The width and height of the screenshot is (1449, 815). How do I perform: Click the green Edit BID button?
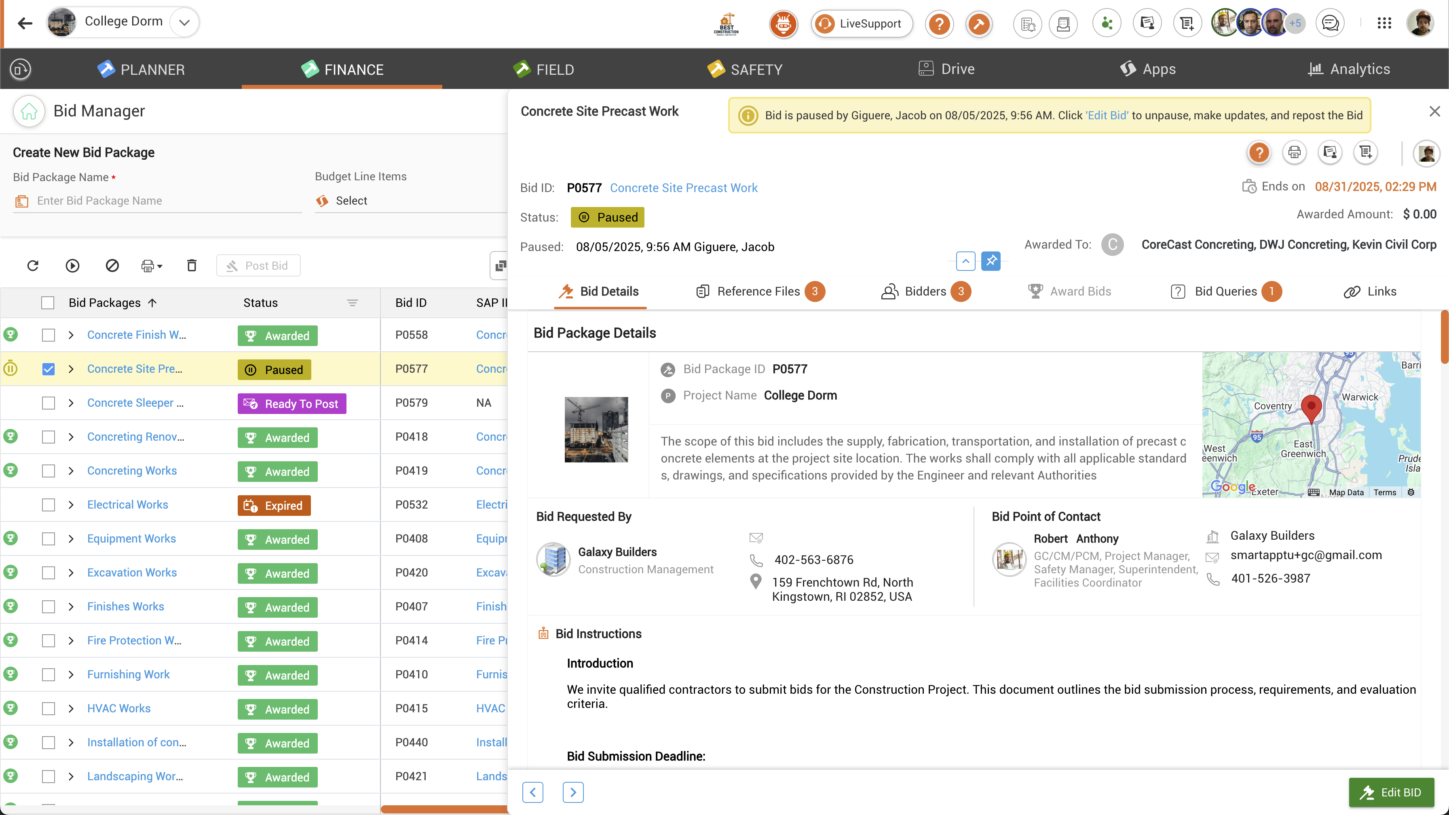(1390, 792)
